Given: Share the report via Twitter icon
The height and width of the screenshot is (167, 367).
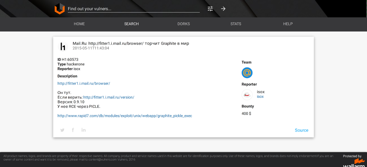Looking at the screenshot, I should click(x=62, y=130).
